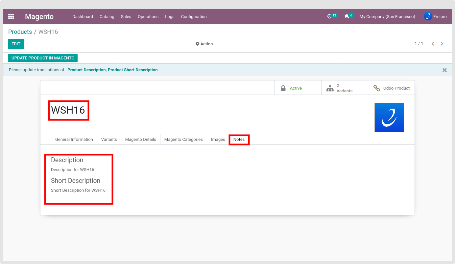The width and height of the screenshot is (455, 264).
Task: Open the Dashboard menu
Action: point(83,16)
